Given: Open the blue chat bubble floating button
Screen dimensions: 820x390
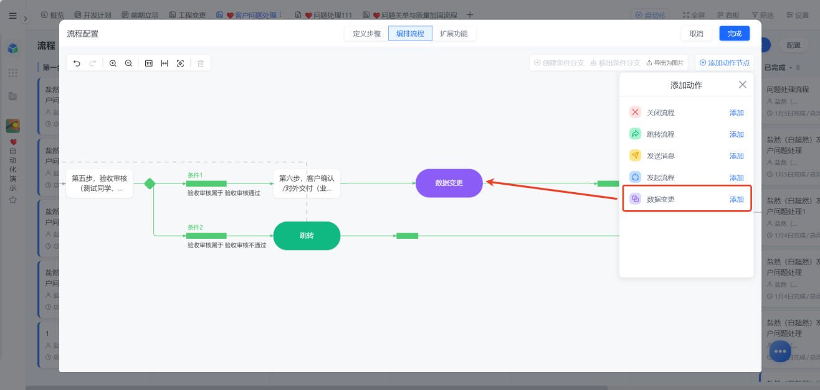Looking at the screenshot, I should [x=781, y=351].
